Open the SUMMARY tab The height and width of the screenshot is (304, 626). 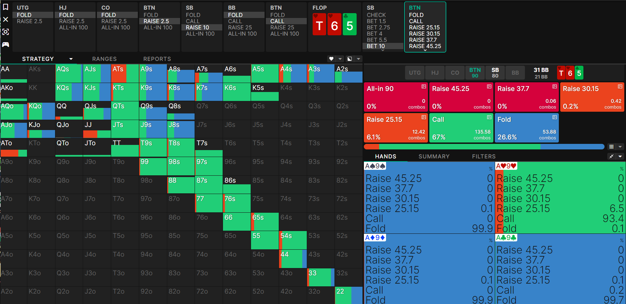434,156
